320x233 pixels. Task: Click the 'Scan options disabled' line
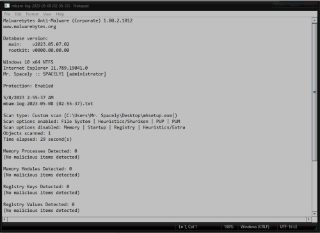[x=94, y=127]
